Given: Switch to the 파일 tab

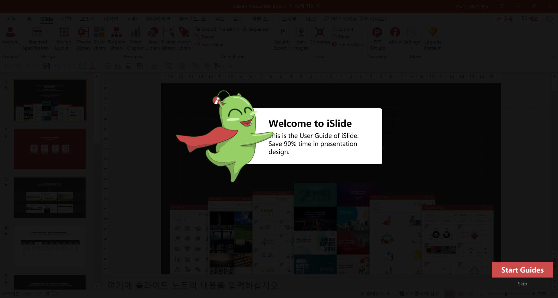Looking at the screenshot, I should (x=11, y=19).
